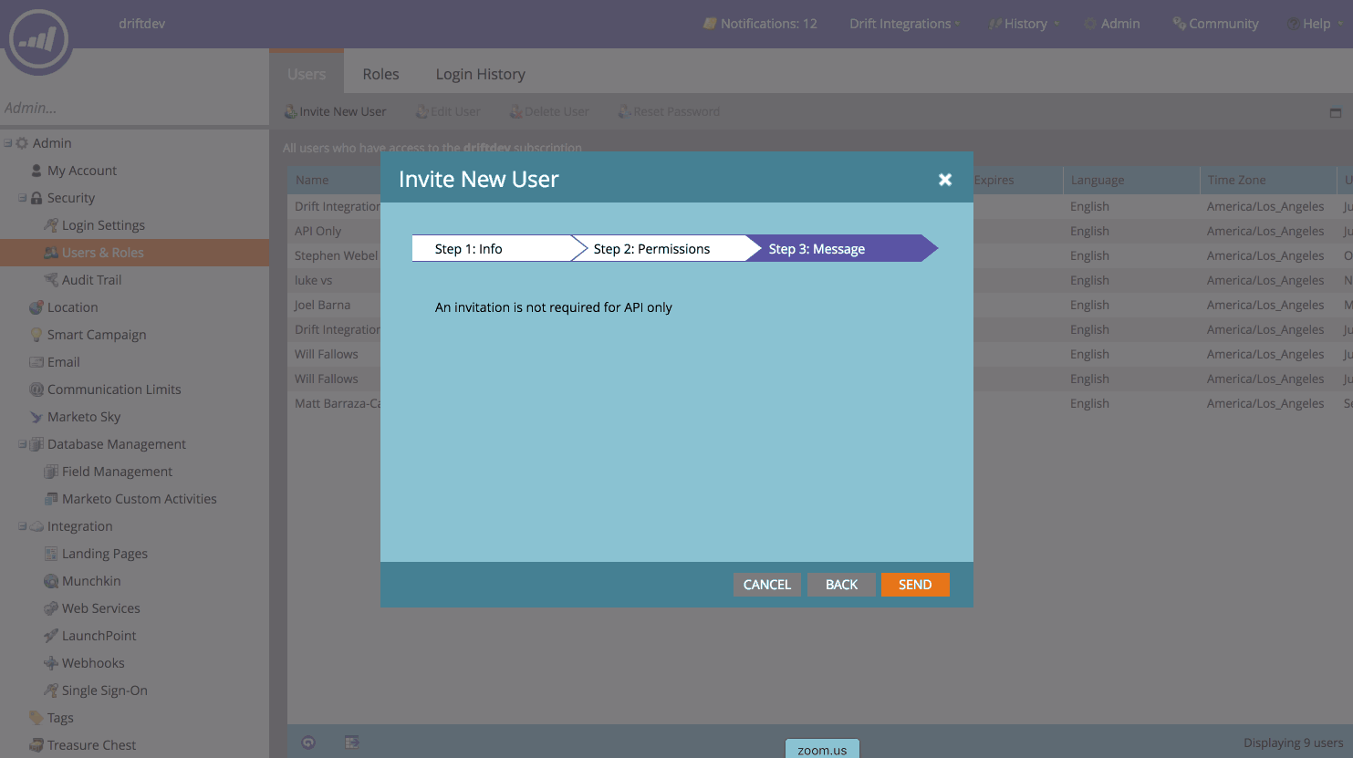
Task: Open Notifications: 12 link
Action: 760,24
